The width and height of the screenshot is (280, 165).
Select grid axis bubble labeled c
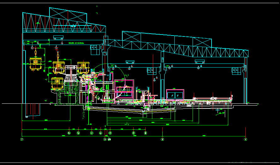92,133
